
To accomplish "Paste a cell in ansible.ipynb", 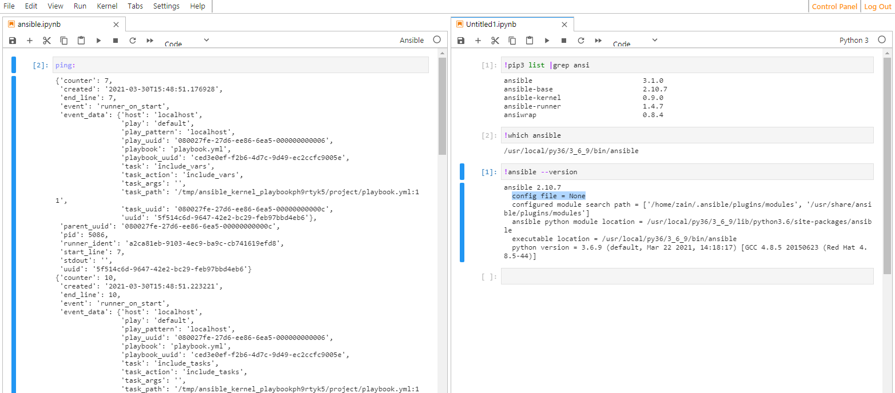I will pos(81,40).
